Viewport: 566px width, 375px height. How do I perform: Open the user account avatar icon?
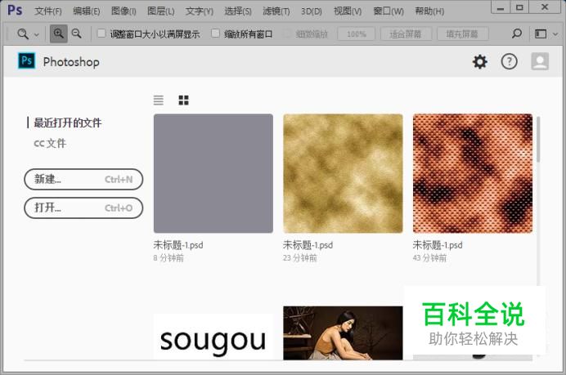540,61
